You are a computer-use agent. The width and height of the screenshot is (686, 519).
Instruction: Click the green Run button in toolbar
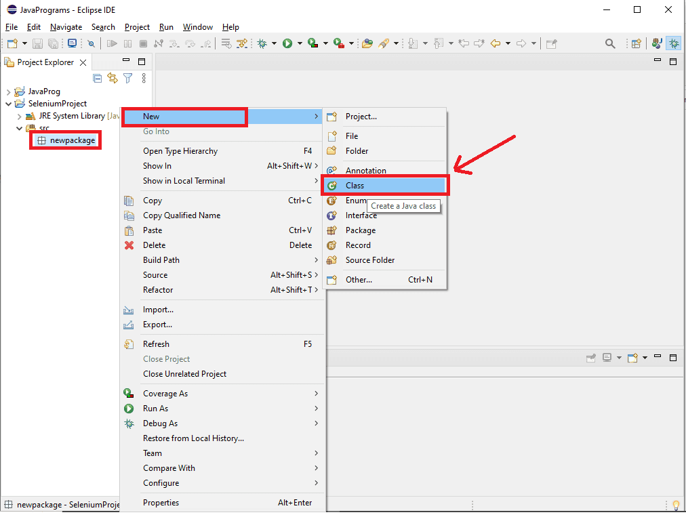[287, 43]
